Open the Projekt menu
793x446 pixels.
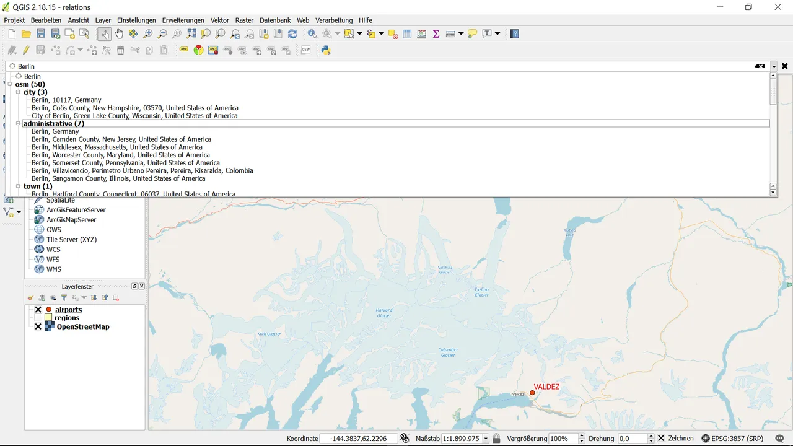click(x=14, y=20)
